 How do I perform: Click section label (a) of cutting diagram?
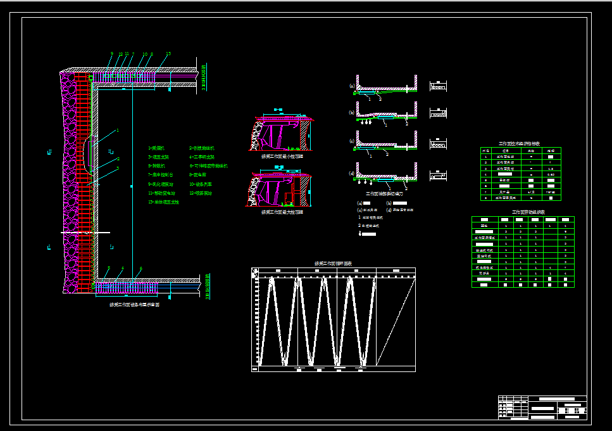(x=352, y=86)
